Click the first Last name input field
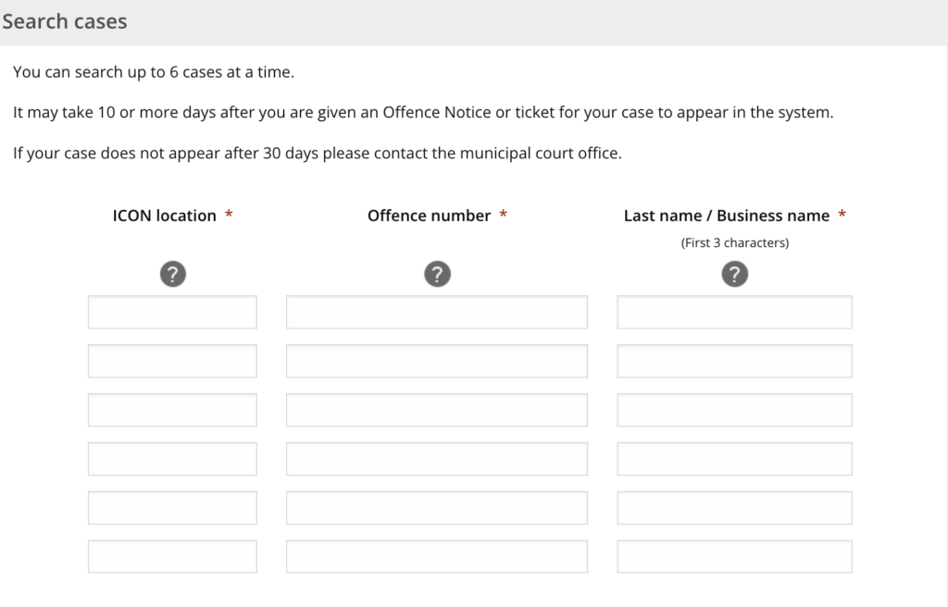Screen dimensions: 948x607 734,312
